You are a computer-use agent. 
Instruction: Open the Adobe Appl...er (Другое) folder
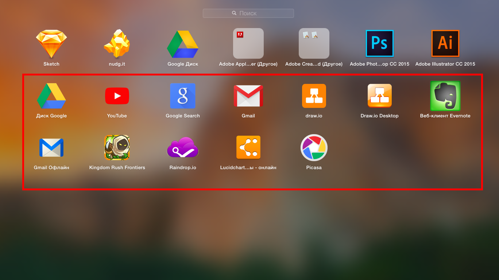(248, 43)
